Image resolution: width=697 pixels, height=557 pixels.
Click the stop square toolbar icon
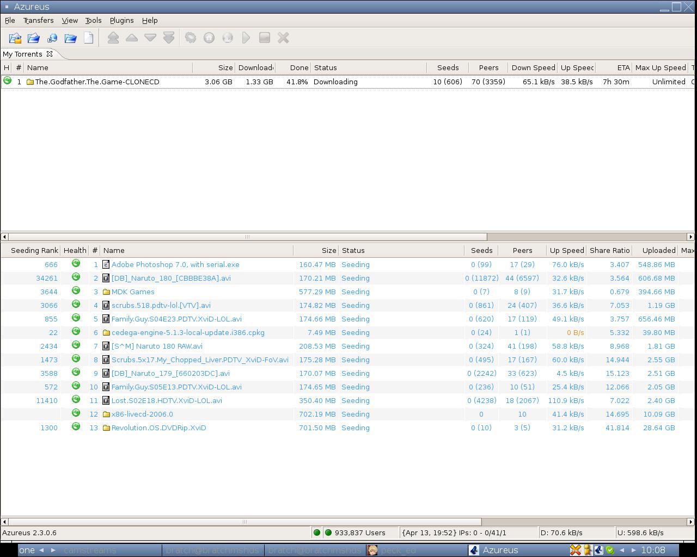click(265, 38)
